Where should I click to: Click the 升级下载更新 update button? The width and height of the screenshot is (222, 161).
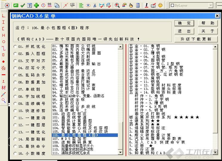(196, 39)
